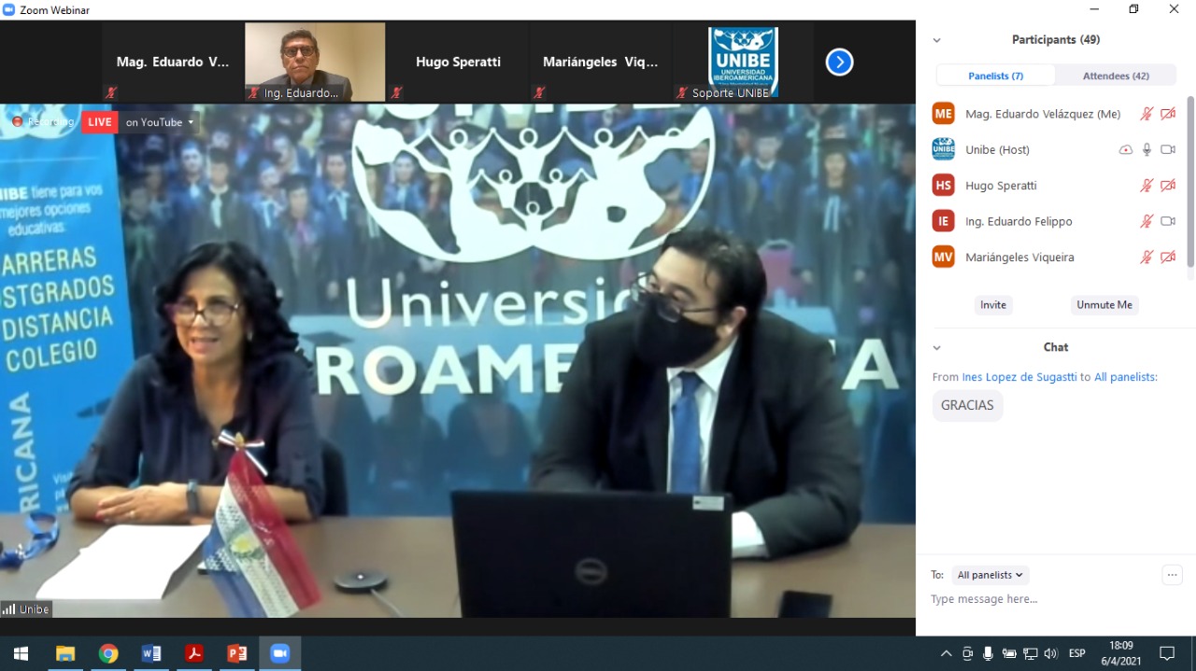This screenshot has width=1196, height=671.
Task: Click the Unmute Me button
Action: (x=1104, y=305)
